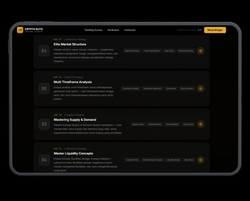The image size is (250, 201).
Task: Select the Mechanical Rules tag
Action: [x=186, y=51]
